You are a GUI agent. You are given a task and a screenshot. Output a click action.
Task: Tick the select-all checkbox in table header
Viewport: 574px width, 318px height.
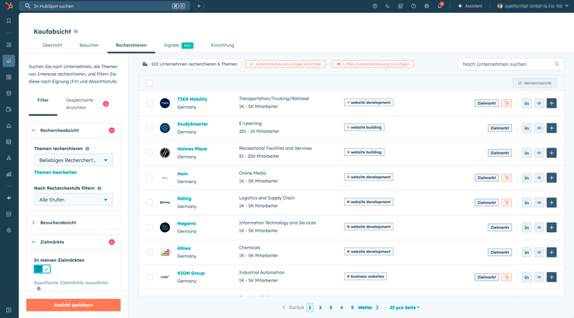149,83
